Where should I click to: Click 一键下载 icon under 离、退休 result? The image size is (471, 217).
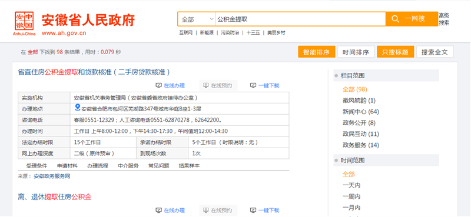pos(253,211)
